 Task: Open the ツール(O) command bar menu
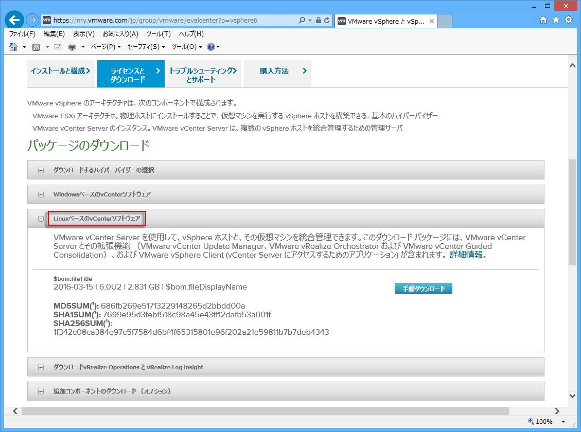pos(187,47)
